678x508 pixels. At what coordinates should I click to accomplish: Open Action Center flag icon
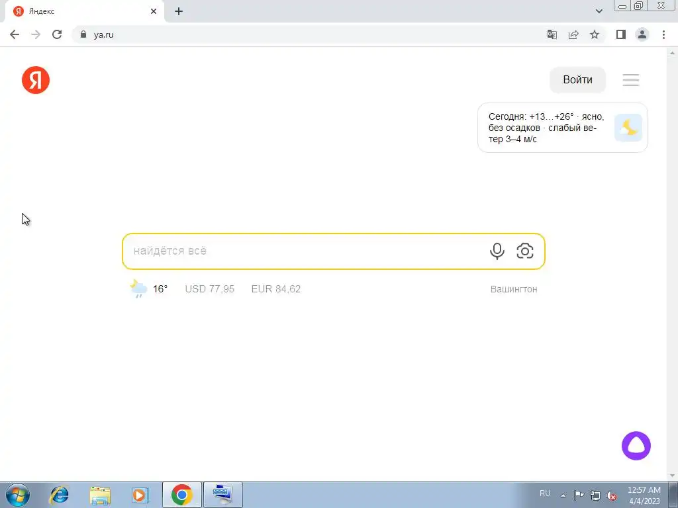point(579,495)
